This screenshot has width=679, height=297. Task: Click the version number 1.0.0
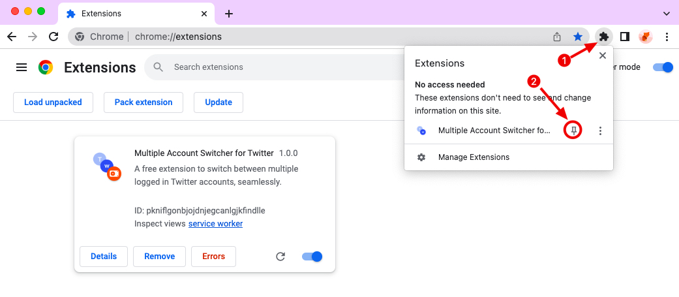click(x=288, y=153)
